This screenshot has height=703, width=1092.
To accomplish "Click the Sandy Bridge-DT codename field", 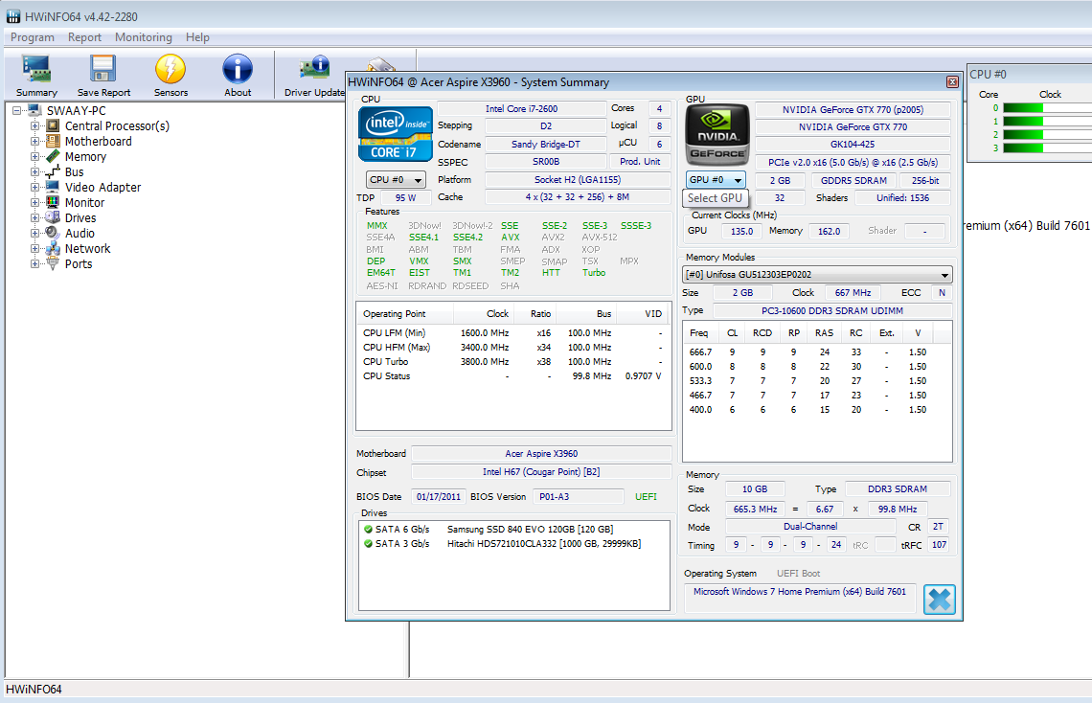I will (546, 144).
